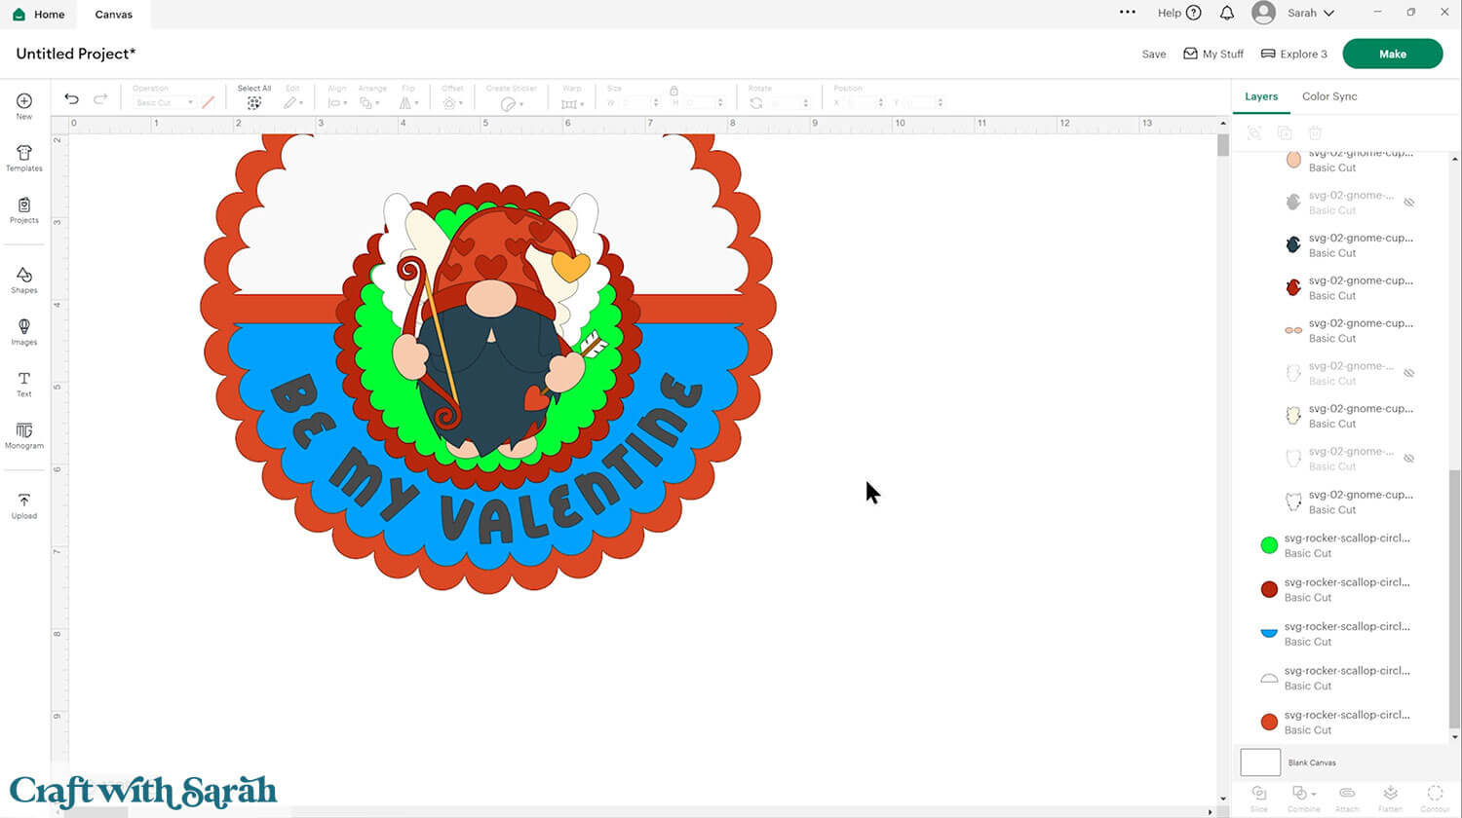Unhide the second hidden gnome layer

[1408, 373]
